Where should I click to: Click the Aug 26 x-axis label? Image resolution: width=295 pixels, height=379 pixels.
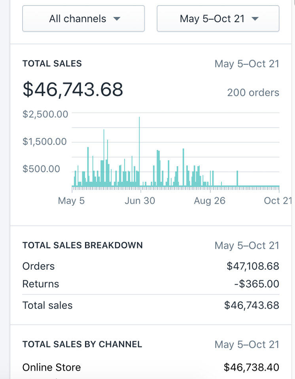click(209, 201)
